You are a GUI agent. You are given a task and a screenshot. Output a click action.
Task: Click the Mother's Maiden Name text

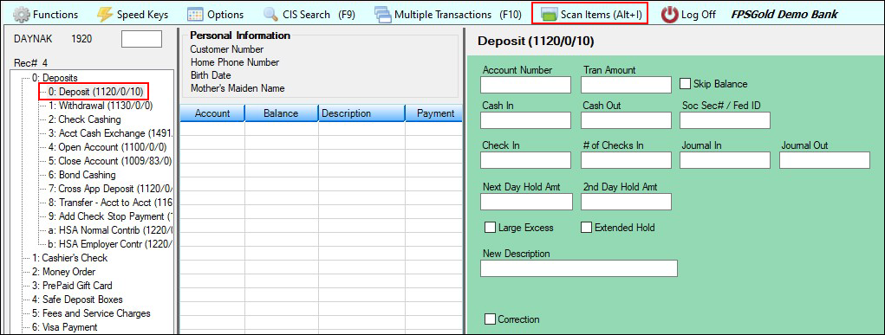tap(238, 88)
